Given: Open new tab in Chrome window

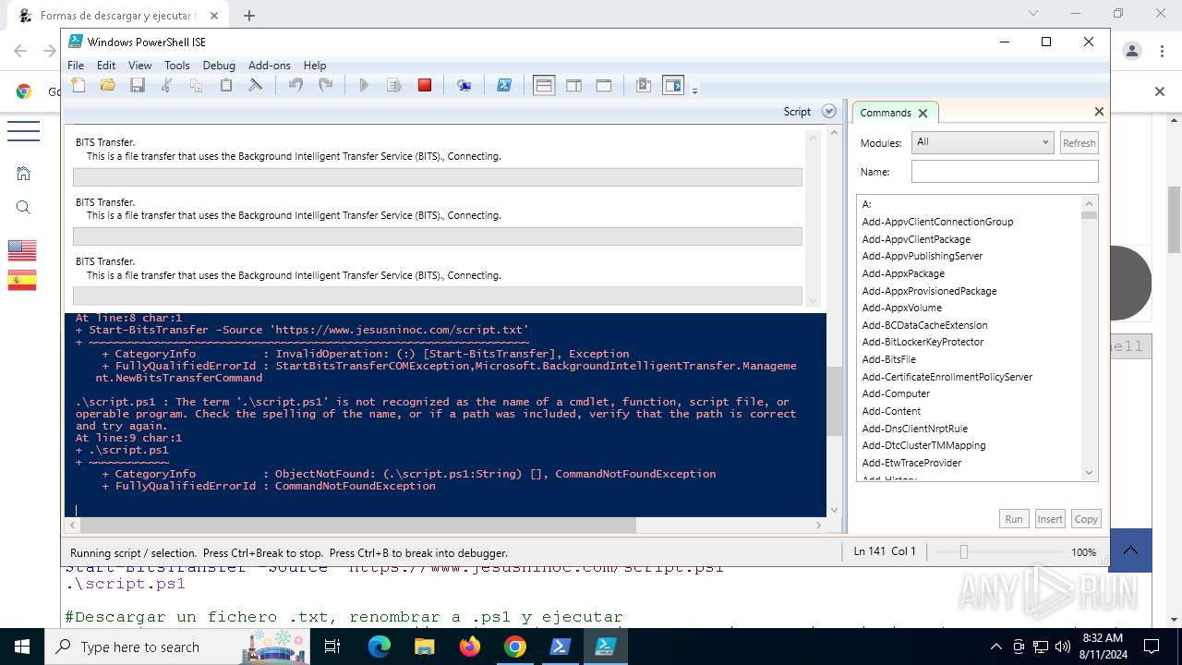Looking at the screenshot, I should (249, 15).
